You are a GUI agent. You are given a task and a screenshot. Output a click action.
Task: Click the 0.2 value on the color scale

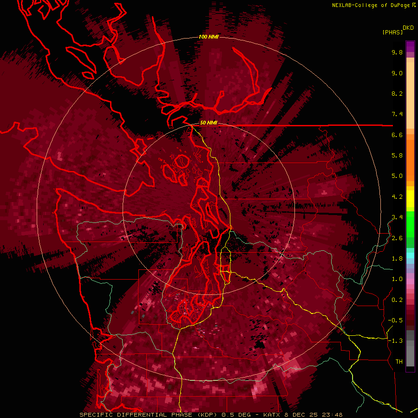point(397,300)
